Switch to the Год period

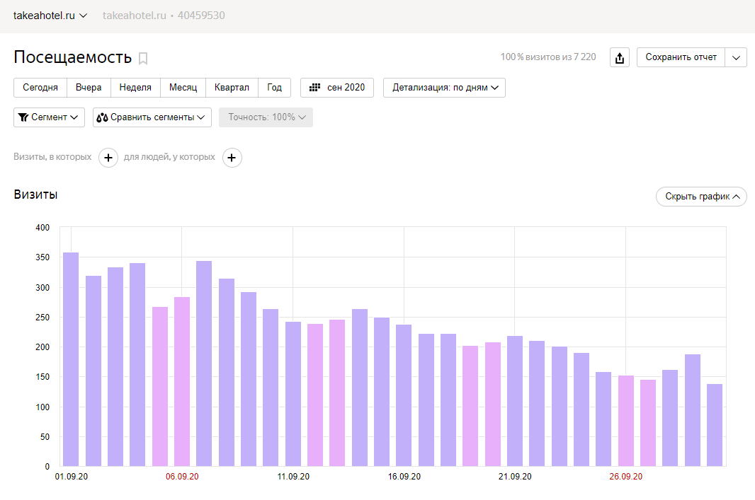pyautogui.click(x=274, y=88)
